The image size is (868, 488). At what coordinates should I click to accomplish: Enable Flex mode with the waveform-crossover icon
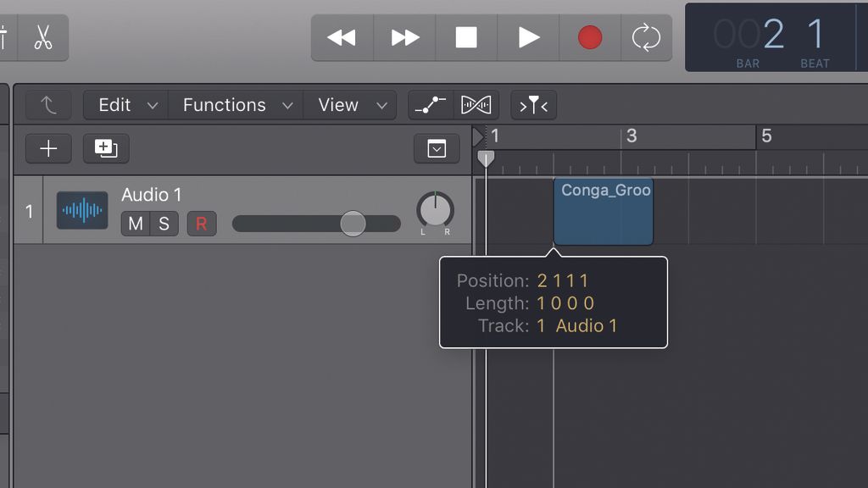(x=476, y=104)
